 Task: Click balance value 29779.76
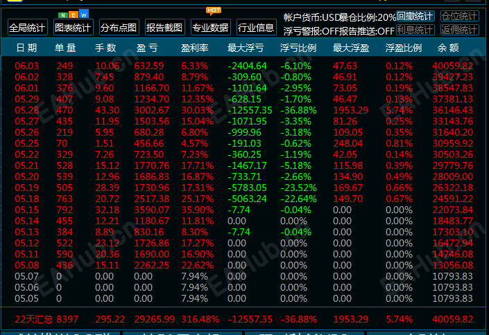point(453,165)
